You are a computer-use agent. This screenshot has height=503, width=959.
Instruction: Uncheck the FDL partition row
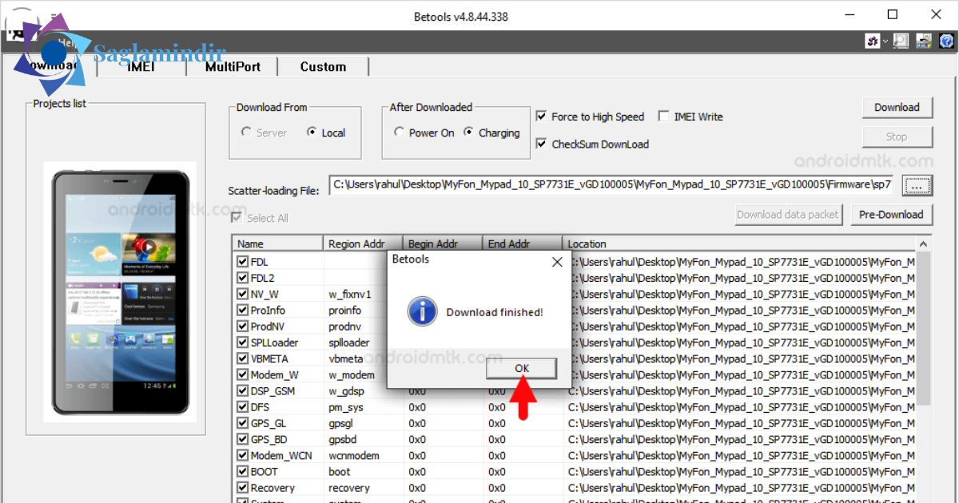click(x=242, y=262)
